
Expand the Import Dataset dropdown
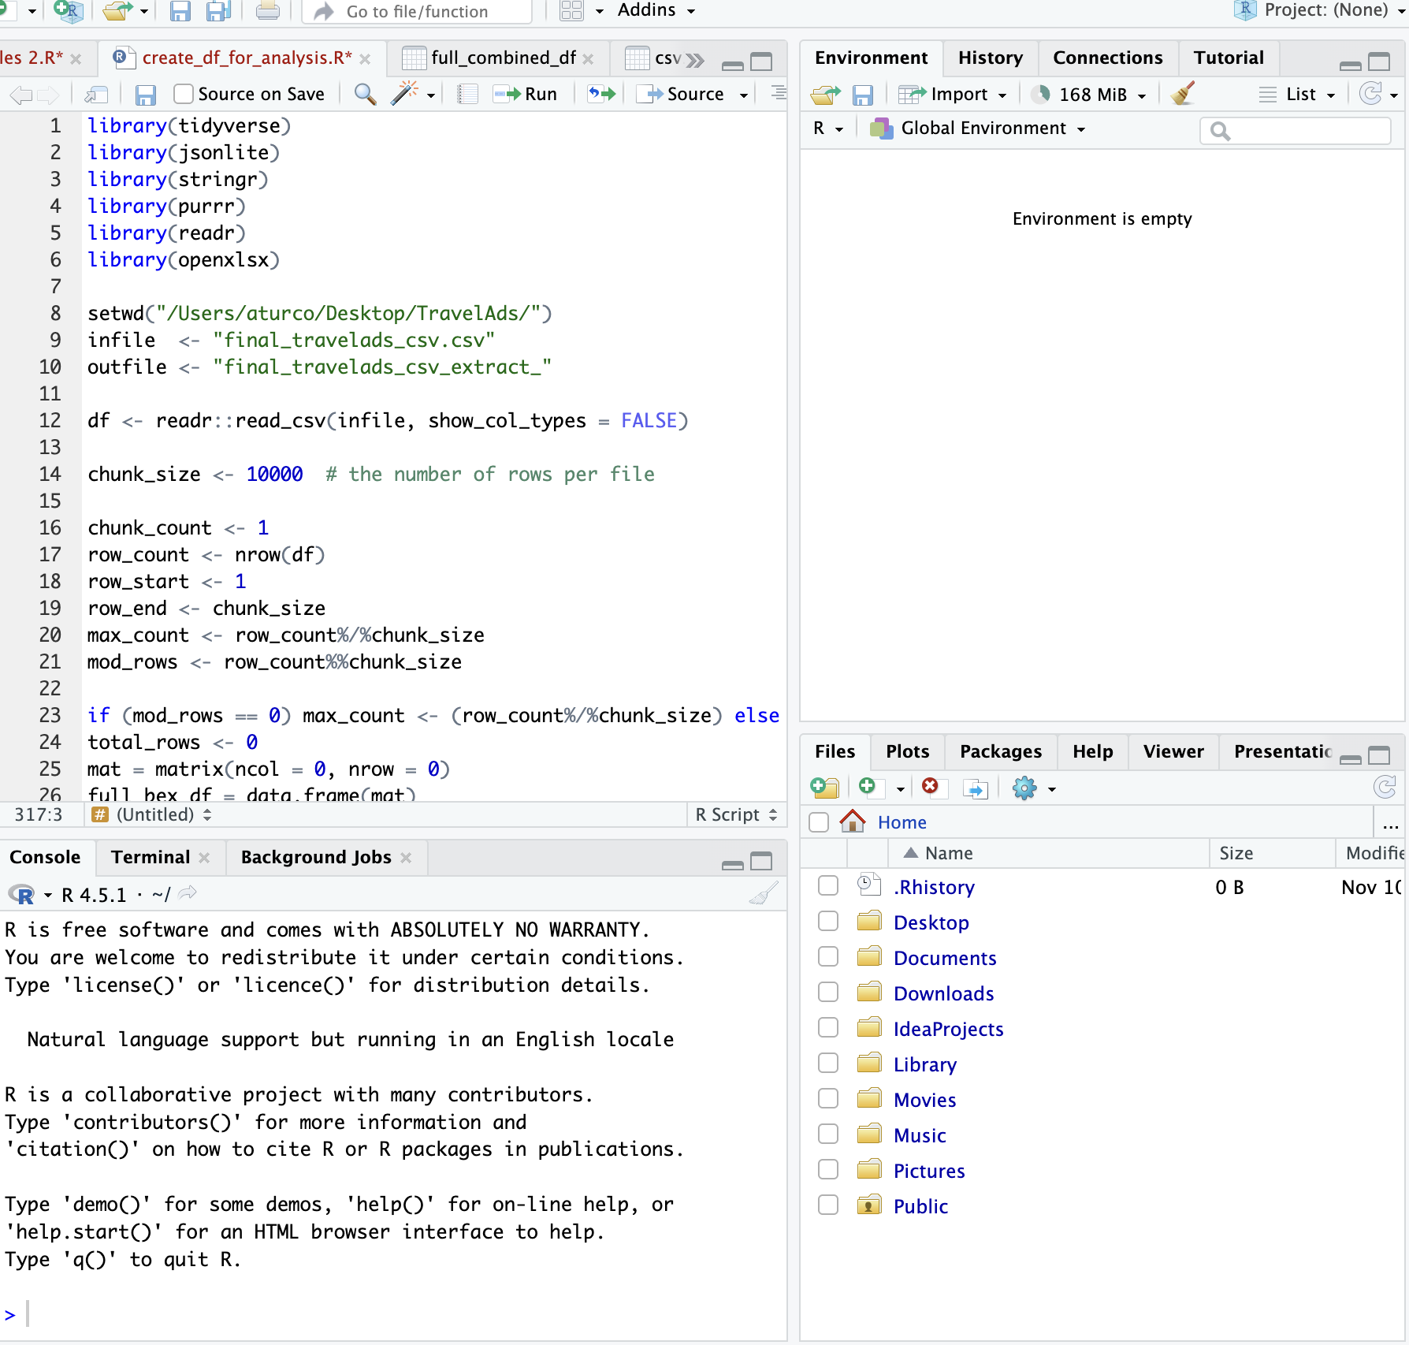(953, 95)
